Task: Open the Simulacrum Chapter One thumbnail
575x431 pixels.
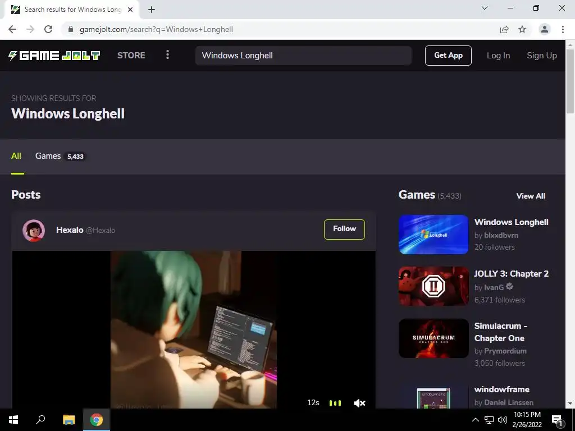Action: tap(433, 338)
